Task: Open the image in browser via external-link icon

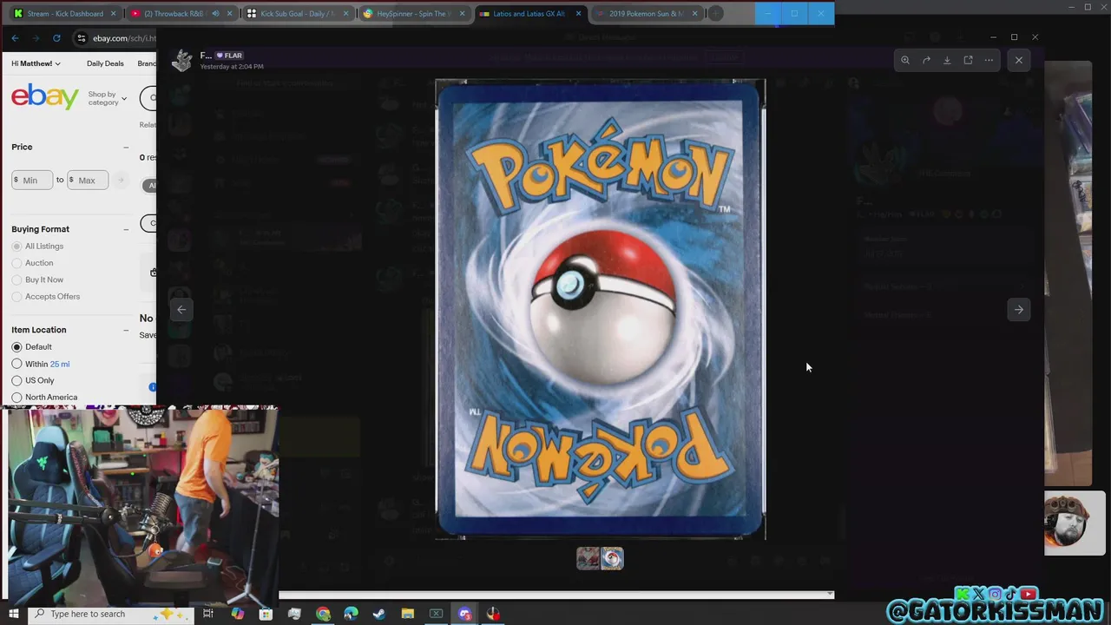Action: (968, 60)
